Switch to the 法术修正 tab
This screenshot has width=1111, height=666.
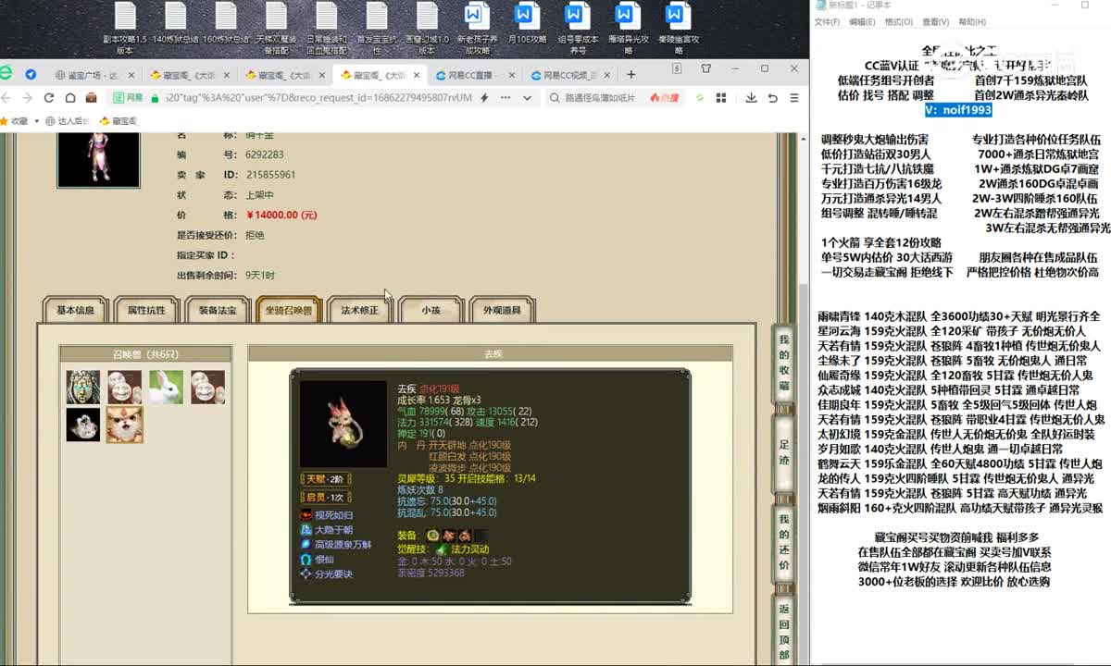click(360, 310)
